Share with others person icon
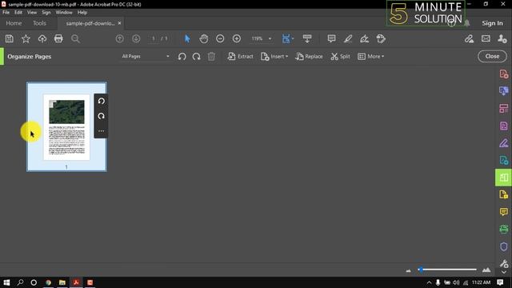The height and width of the screenshot is (288, 512). pos(502,39)
